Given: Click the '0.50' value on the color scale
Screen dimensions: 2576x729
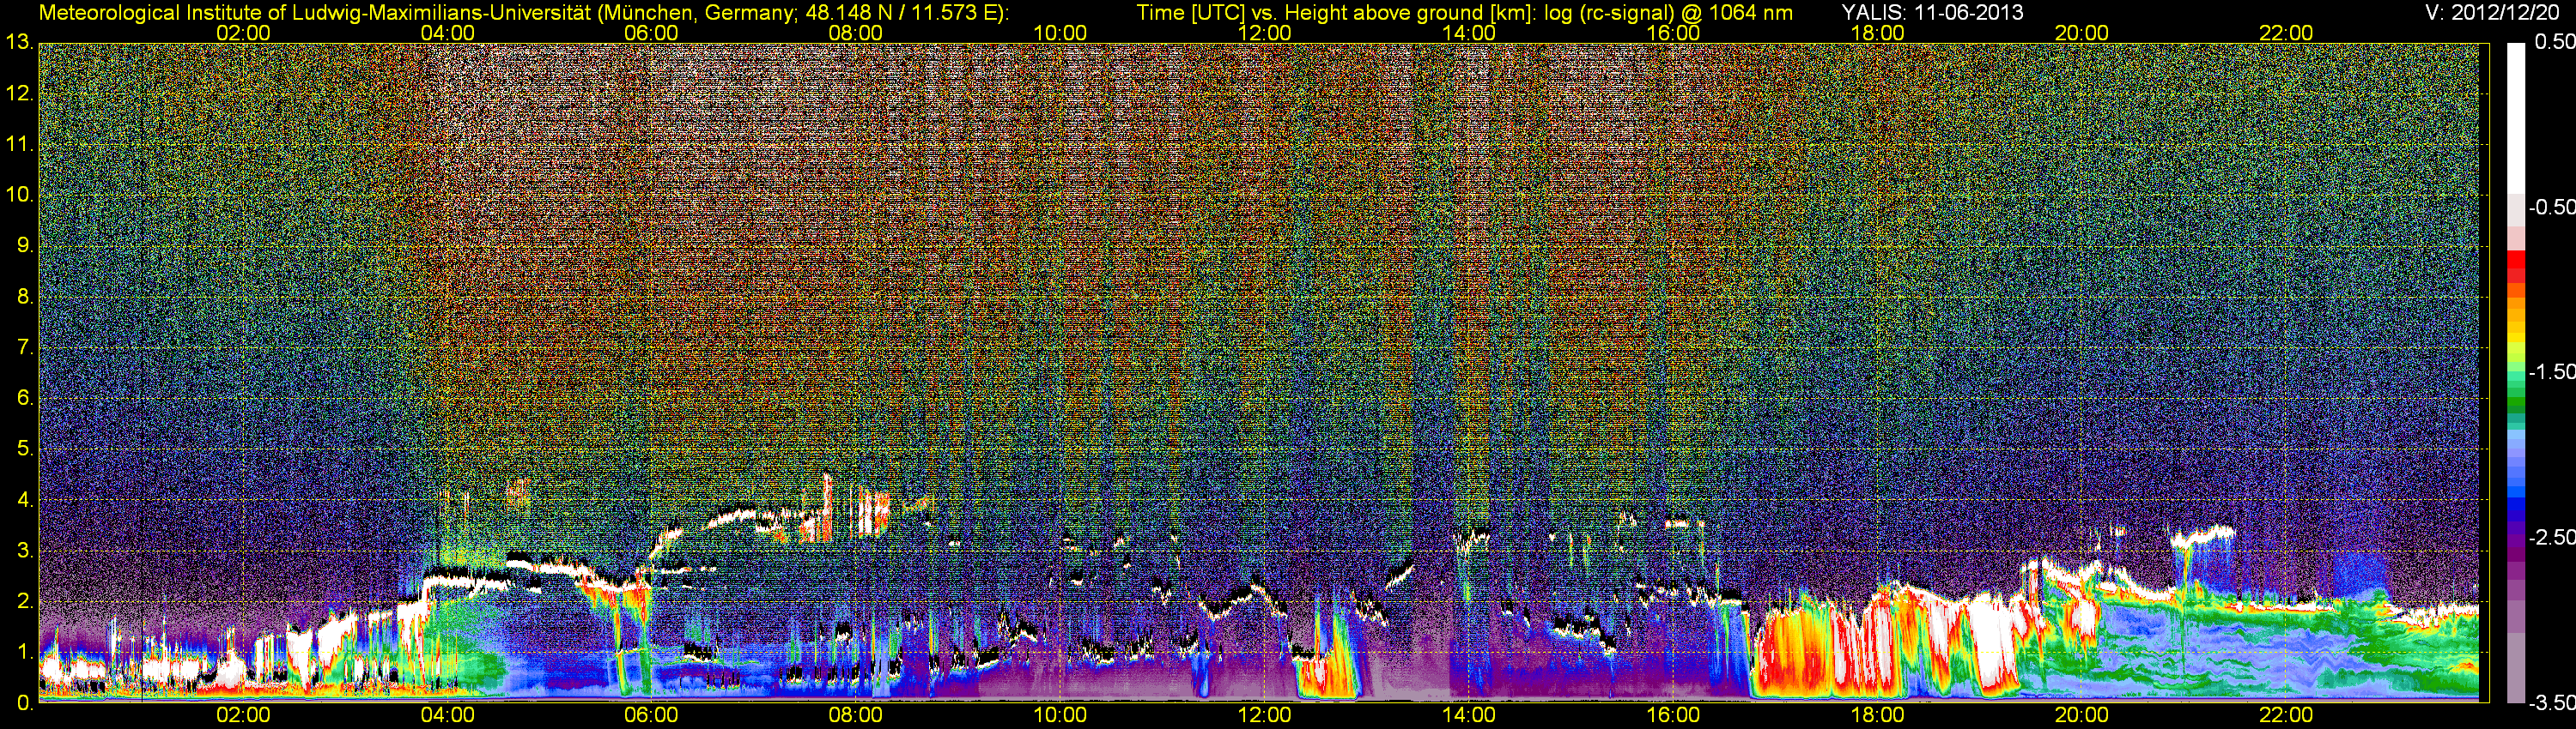Looking at the screenshot, I should click(2554, 42).
